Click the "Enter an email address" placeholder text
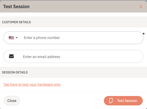Screen dimensions: 147x109 pos(41,57)
